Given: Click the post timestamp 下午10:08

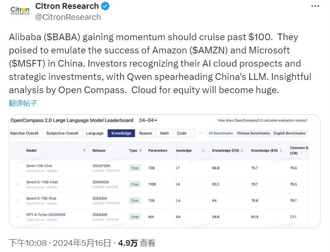Looking at the screenshot, I should [28, 243].
